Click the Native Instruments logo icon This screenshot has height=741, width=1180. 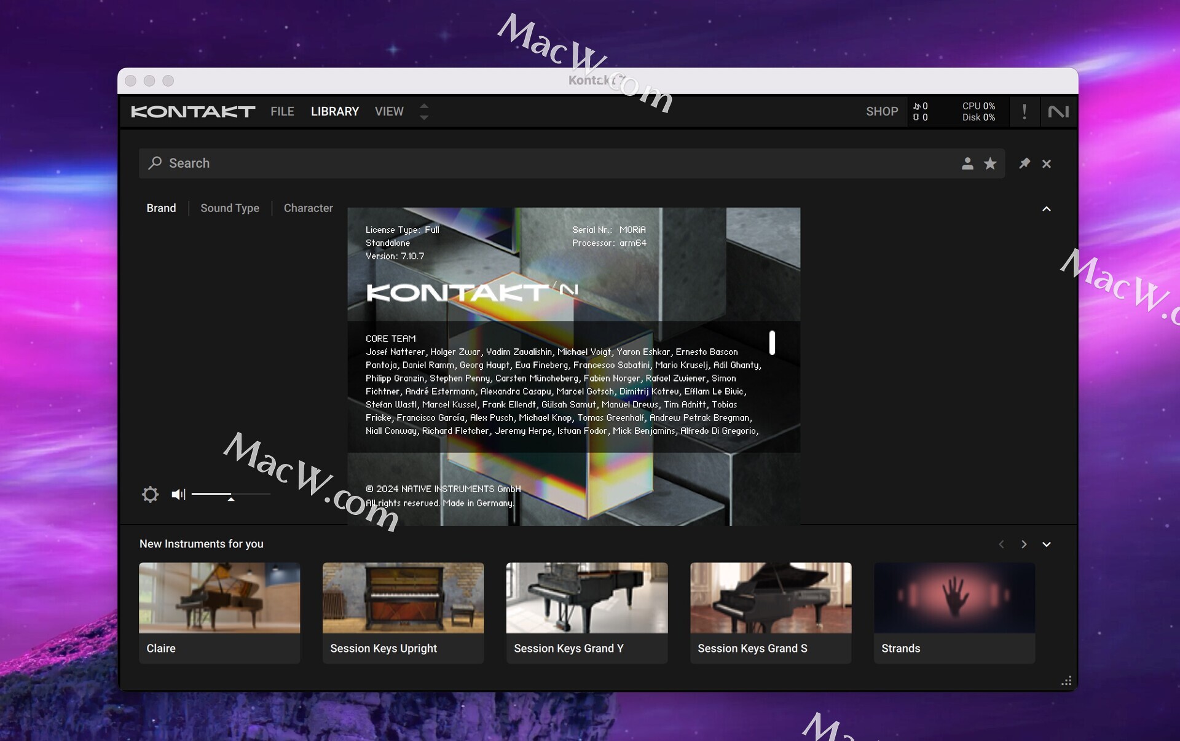(1058, 111)
